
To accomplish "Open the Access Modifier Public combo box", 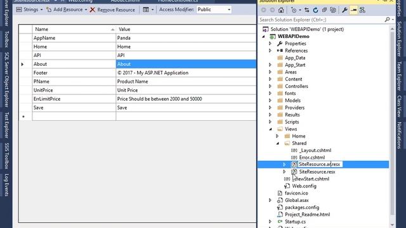I will coord(214,9).
